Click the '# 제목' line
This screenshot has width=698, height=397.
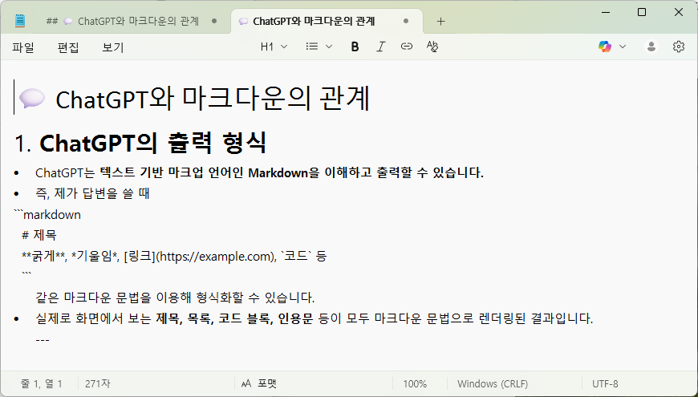[39, 236]
